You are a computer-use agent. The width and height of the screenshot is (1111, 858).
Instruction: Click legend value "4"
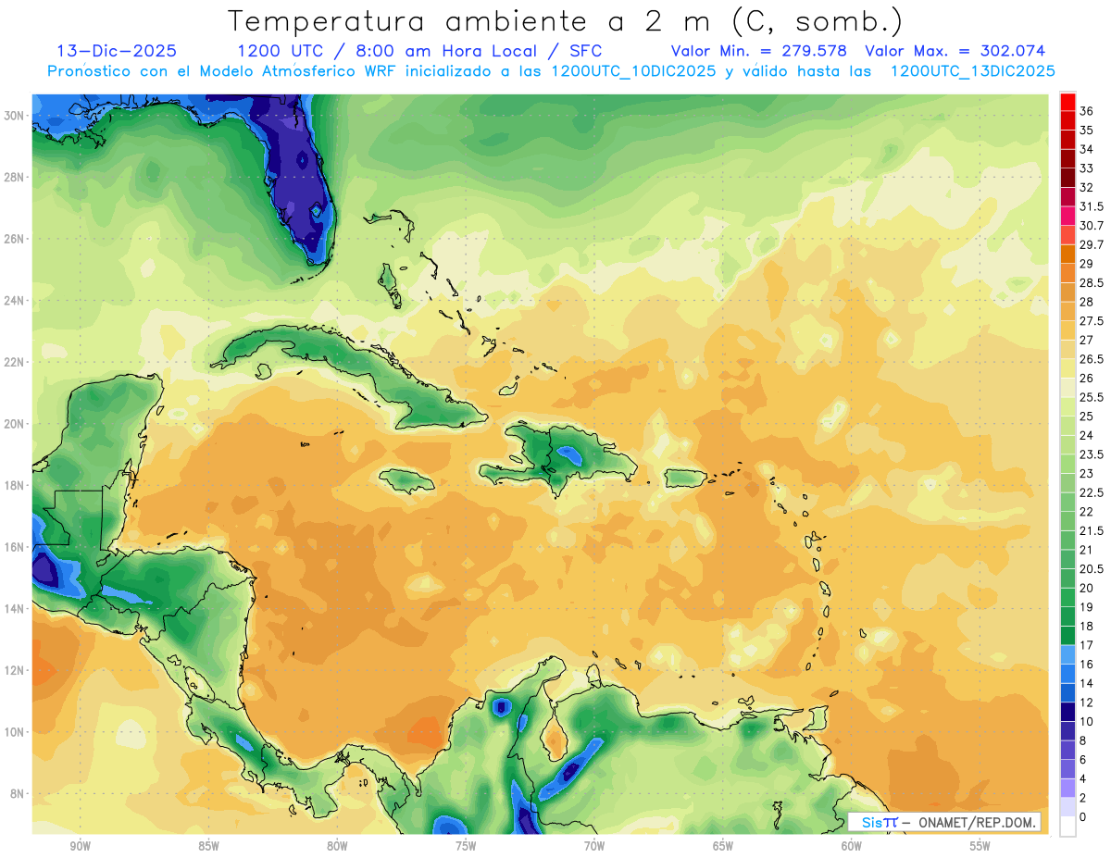pos(1083,778)
